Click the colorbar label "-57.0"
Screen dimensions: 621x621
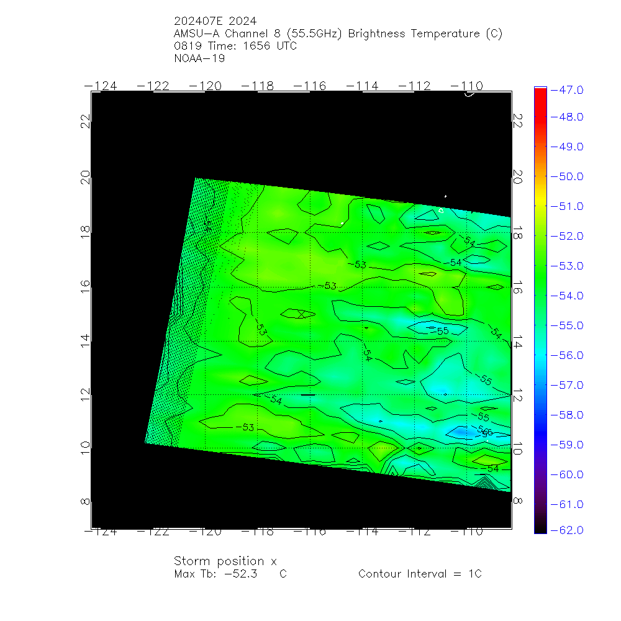tap(567, 385)
